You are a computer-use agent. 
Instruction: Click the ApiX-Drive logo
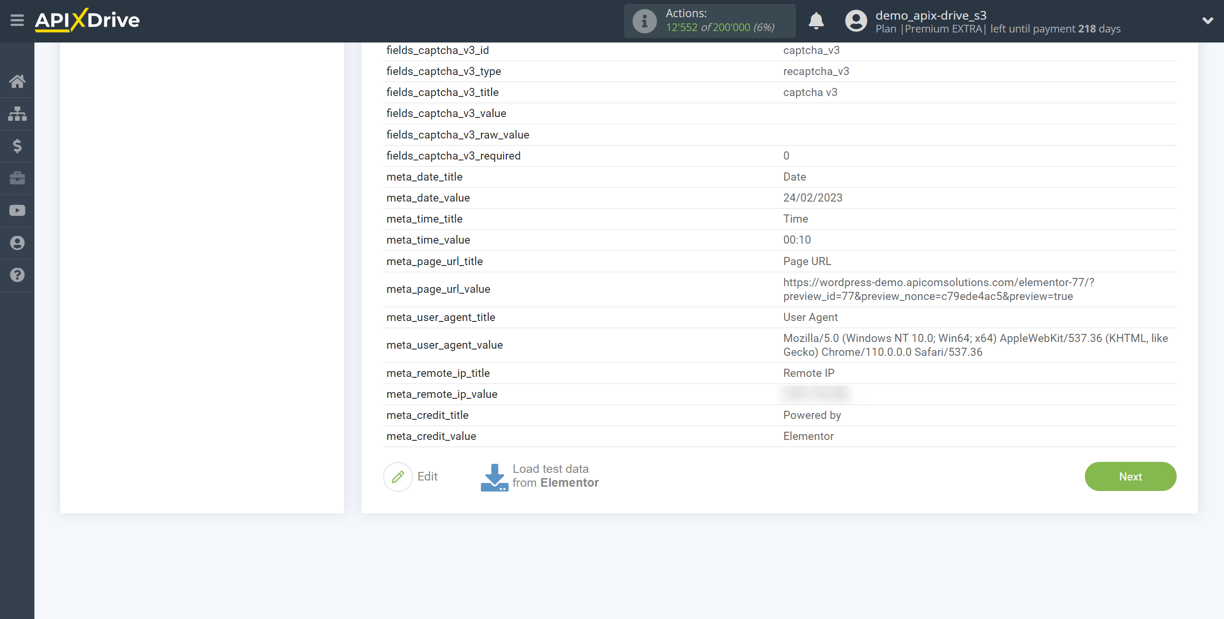click(87, 20)
